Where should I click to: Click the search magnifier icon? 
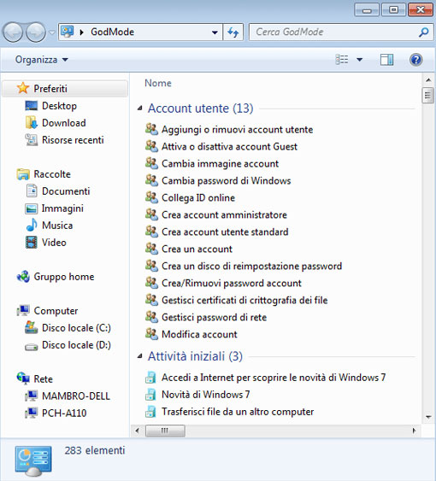(424, 32)
